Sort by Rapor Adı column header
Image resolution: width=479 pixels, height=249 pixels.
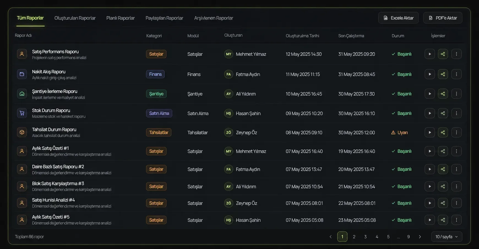coord(23,35)
